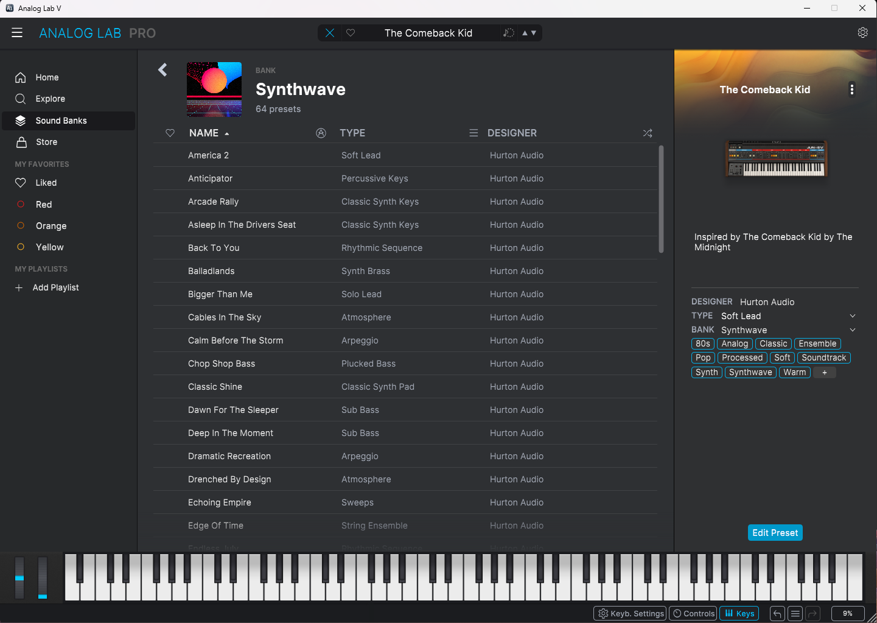
Task: Click the Jun-6V synth image
Action: click(777, 158)
